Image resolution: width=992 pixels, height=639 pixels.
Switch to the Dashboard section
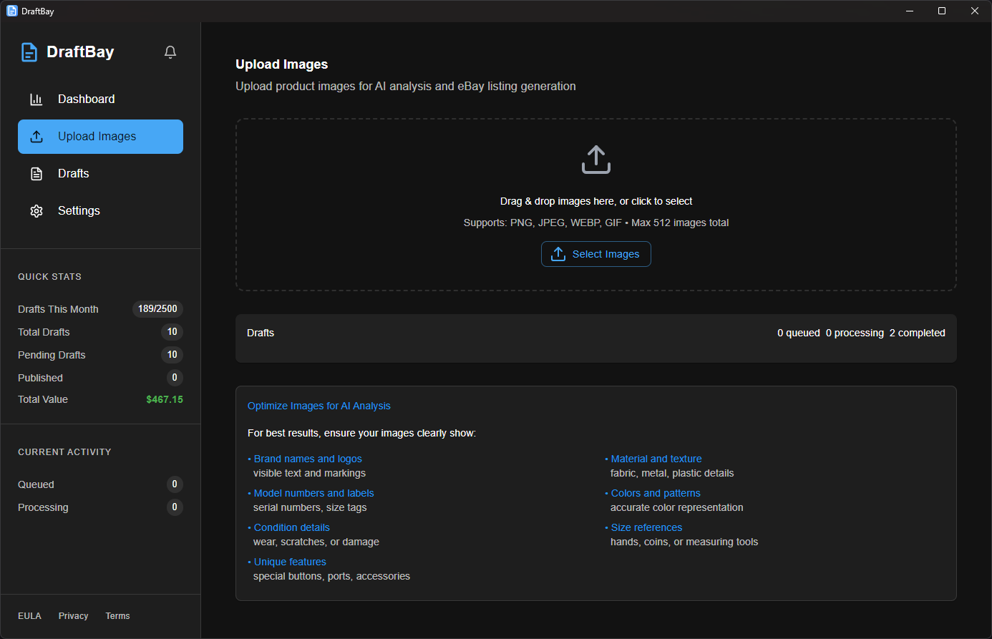[86, 99]
